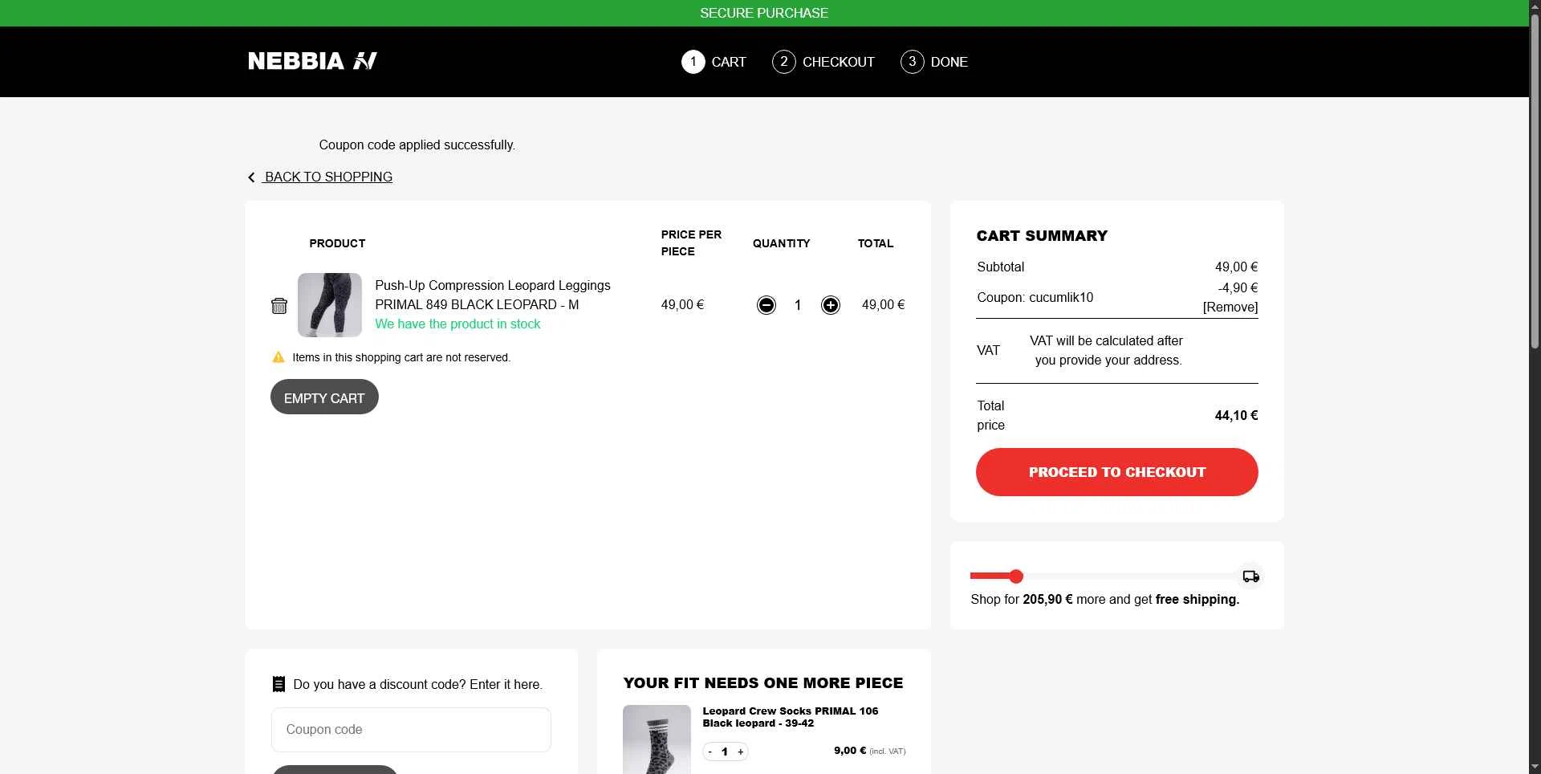The height and width of the screenshot is (774, 1541).
Task: Click step 2 circle icon
Action: pos(784,62)
